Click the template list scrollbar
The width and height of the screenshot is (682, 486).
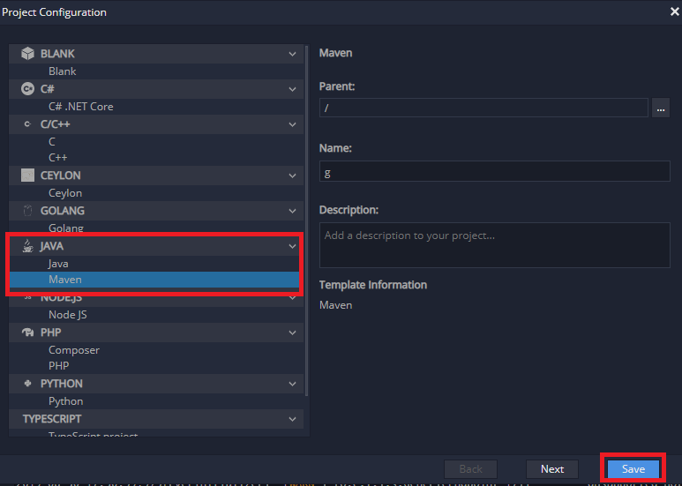[x=307, y=221]
